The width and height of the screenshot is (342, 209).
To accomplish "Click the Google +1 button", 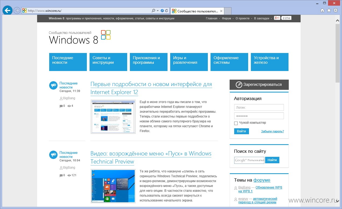I will point(277,18).
